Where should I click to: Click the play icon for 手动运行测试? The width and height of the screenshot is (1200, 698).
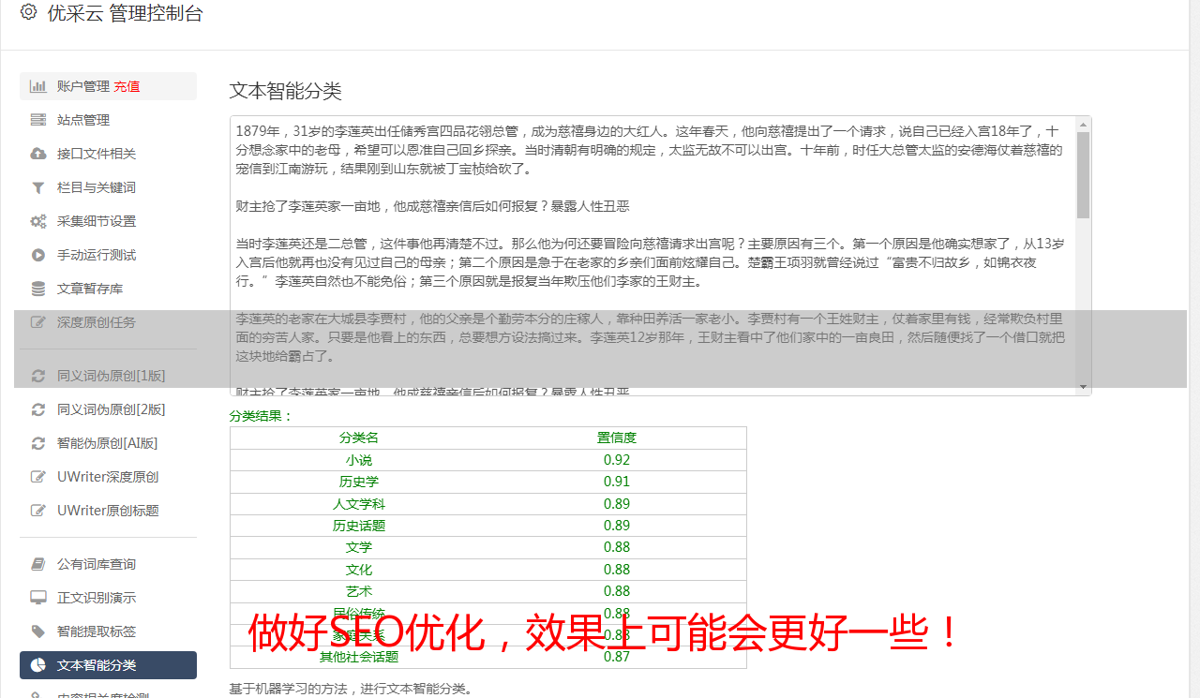[x=38, y=255]
